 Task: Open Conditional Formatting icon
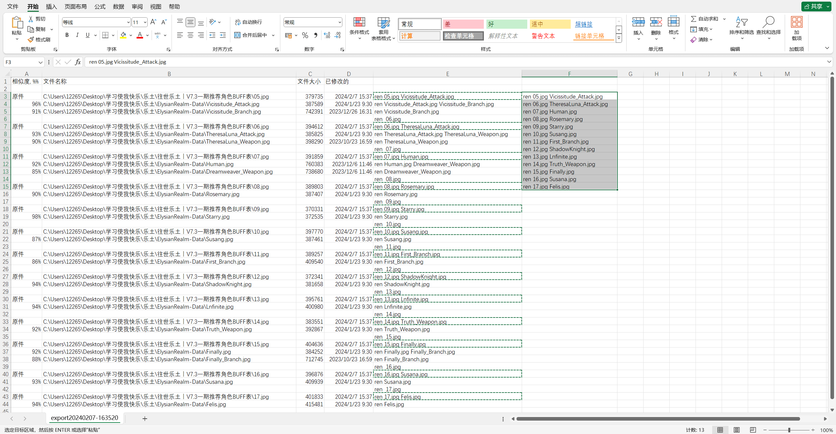(359, 22)
